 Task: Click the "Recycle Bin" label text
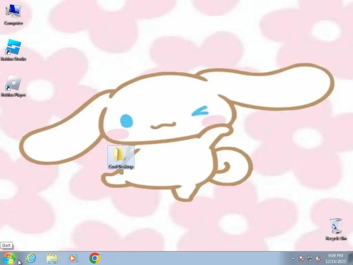coord(336,238)
